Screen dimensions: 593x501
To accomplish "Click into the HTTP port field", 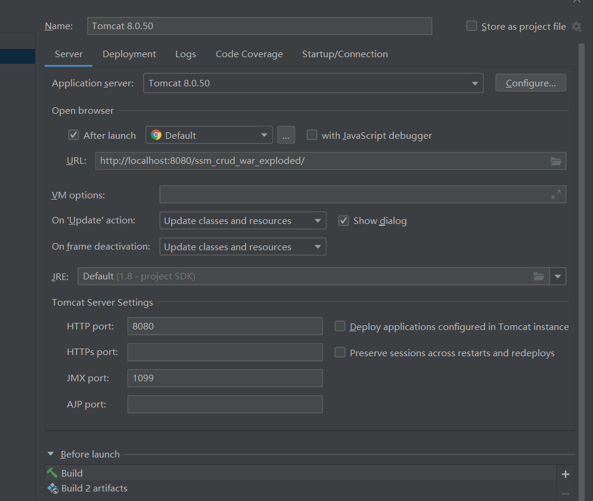I will tap(225, 326).
